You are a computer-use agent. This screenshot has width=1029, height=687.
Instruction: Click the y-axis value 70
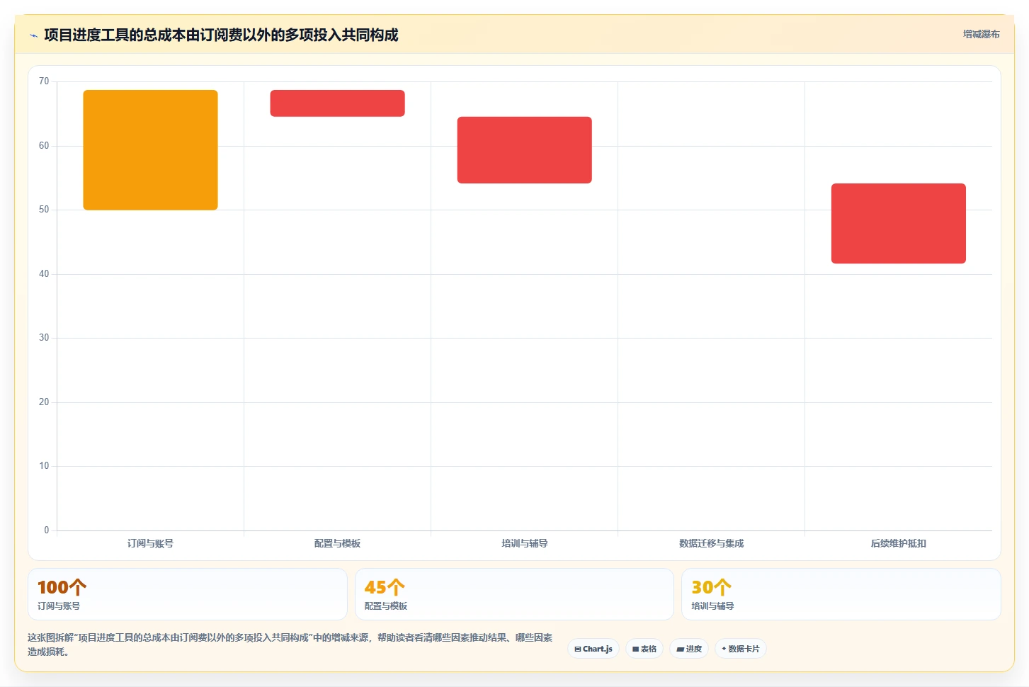(44, 81)
